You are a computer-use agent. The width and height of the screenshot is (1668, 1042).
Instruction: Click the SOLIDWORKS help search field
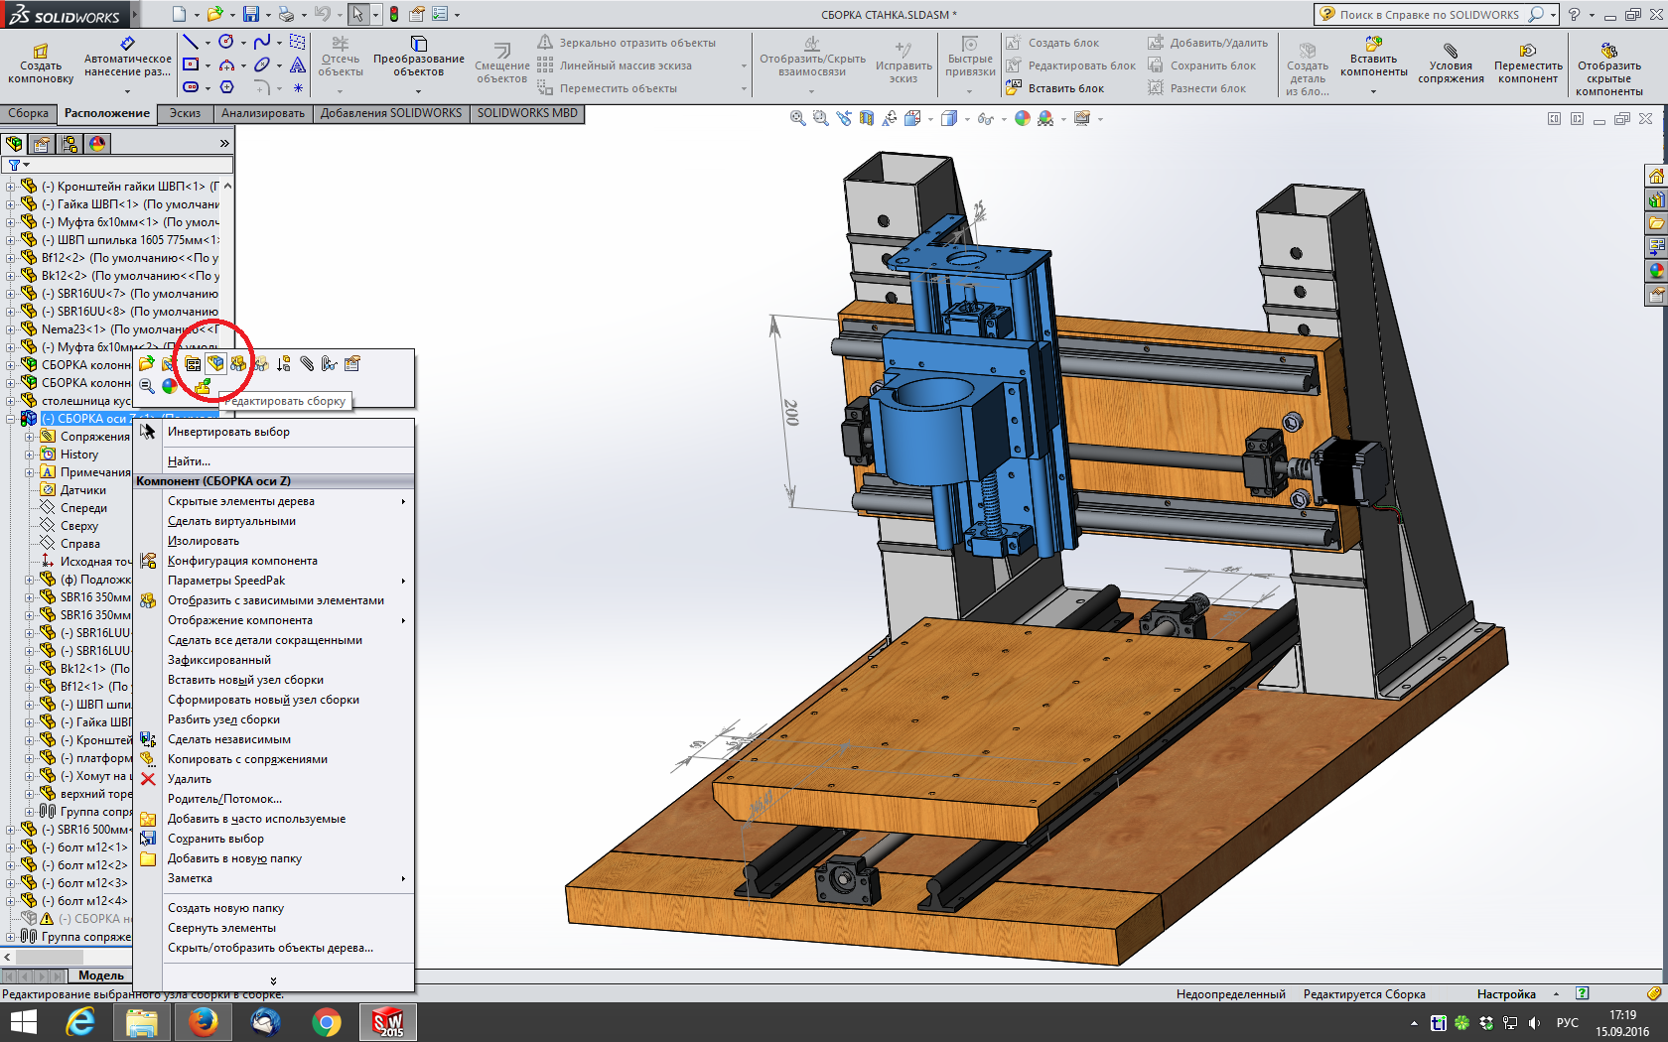pyautogui.click(x=1430, y=15)
